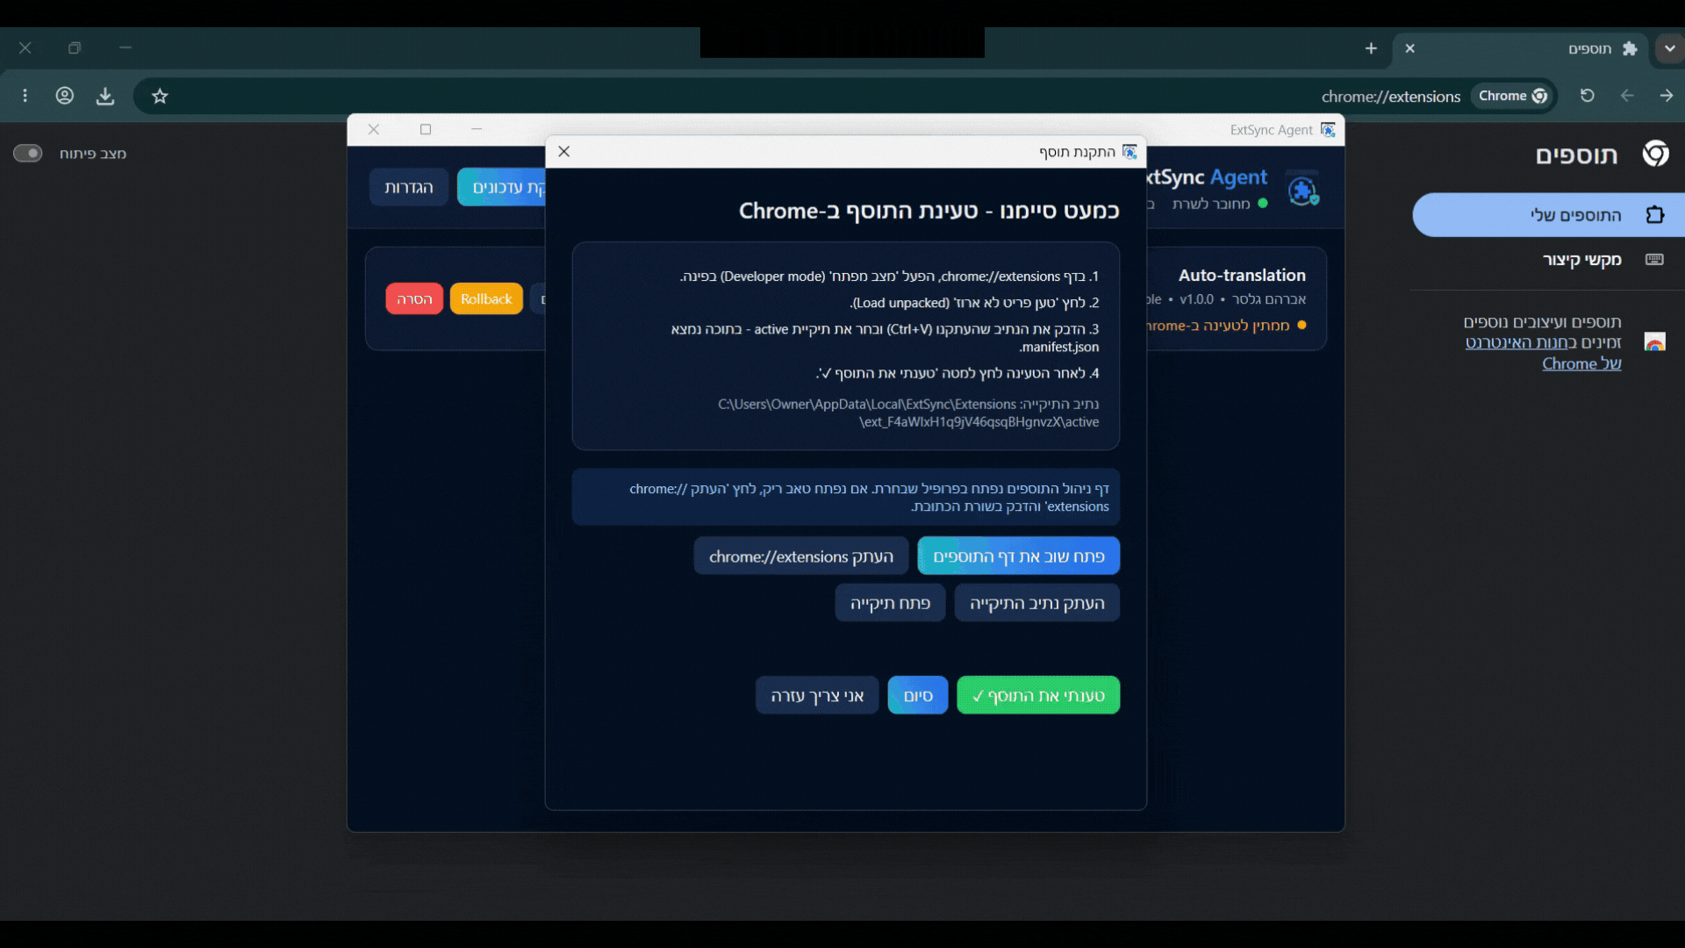Click אני צריך עזרה button
The width and height of the screenshot is (1685, 948).
[x=817, y=695]
